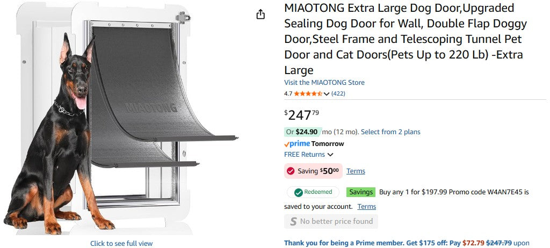Toggle the red Saving $50 coupon checkmark

coord(291,171)
